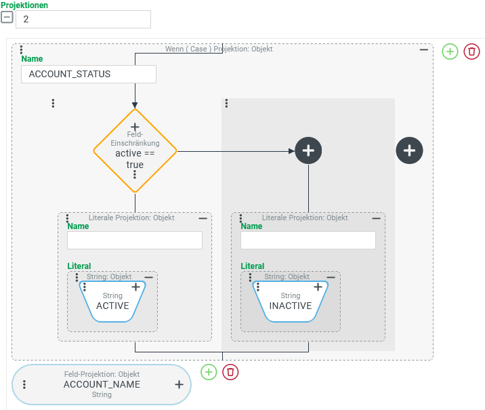Collapse the String: Objekt box containing ACTIVE
485x410 pixels.
click(x=149, y=277)
